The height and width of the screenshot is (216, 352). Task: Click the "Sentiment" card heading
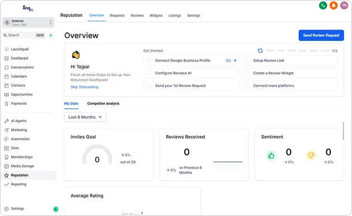tap(272, 137)
